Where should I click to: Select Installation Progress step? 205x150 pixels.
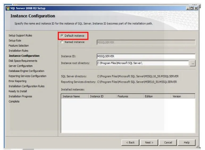(x=20, y=96)
